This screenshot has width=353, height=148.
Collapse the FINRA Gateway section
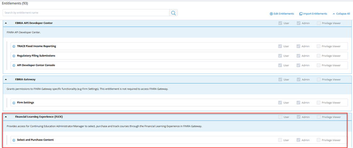[6, 79]
